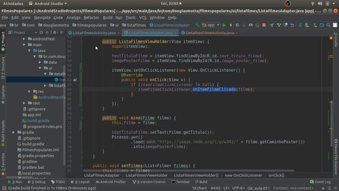Open the volume indicator in top bar
Screen dimensions: 339x191
pyautogui.click(x=320, y=4)
